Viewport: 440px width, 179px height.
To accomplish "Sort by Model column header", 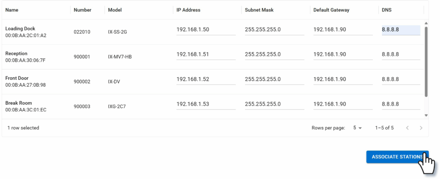I will coord(115,10).
